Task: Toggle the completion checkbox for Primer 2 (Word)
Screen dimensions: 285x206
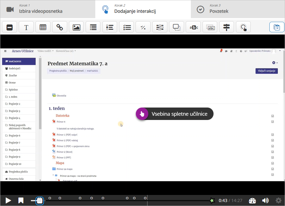Action: 273,152
